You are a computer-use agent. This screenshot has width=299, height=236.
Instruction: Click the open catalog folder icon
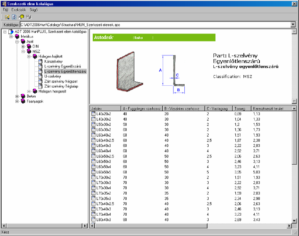click(x=7, y=17)
